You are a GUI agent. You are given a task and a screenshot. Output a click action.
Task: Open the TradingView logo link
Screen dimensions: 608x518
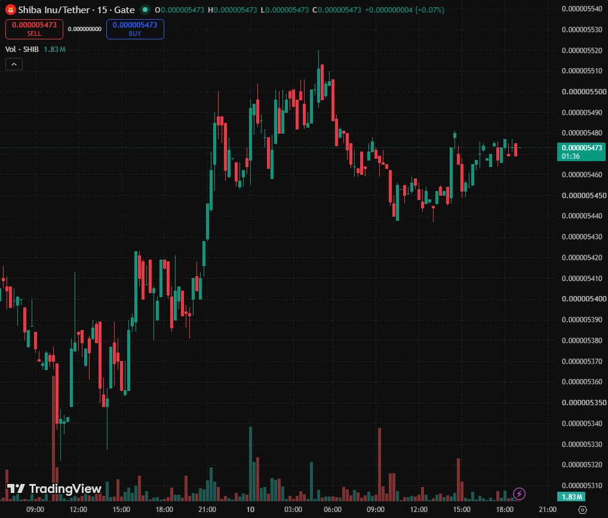(x=54, y=489)
